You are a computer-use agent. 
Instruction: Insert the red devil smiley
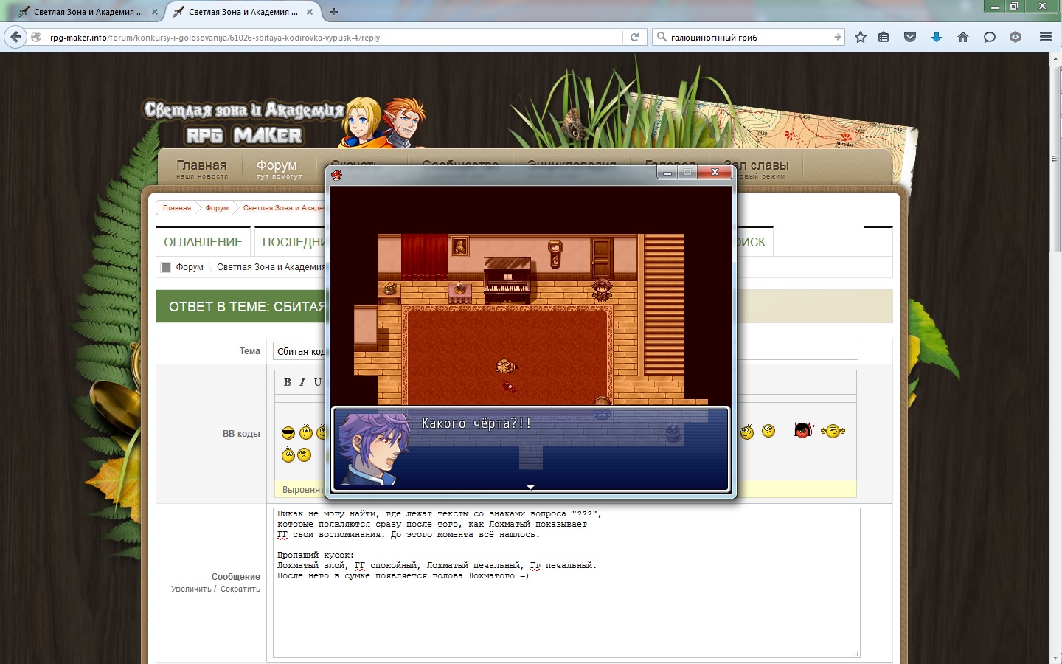804,429
